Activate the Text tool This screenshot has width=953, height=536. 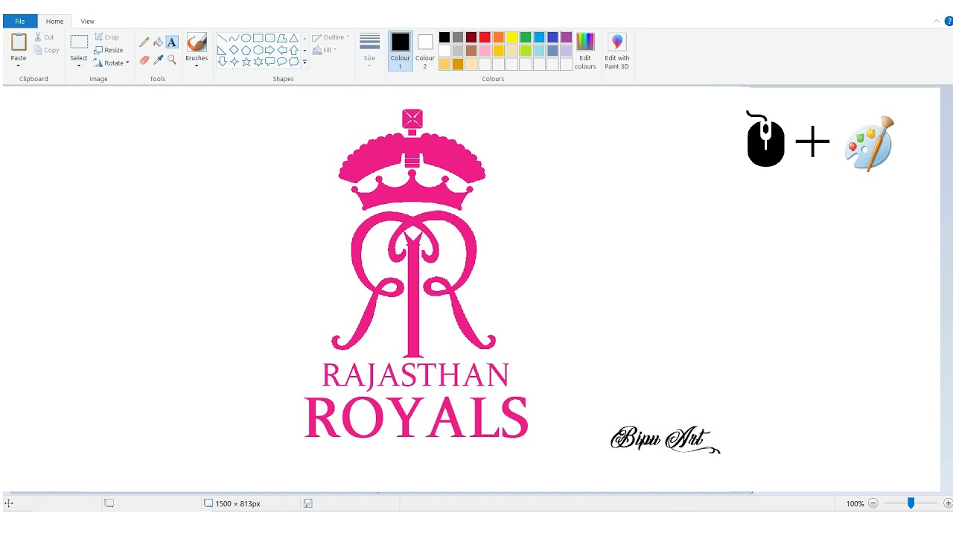[x=172, y=42]
